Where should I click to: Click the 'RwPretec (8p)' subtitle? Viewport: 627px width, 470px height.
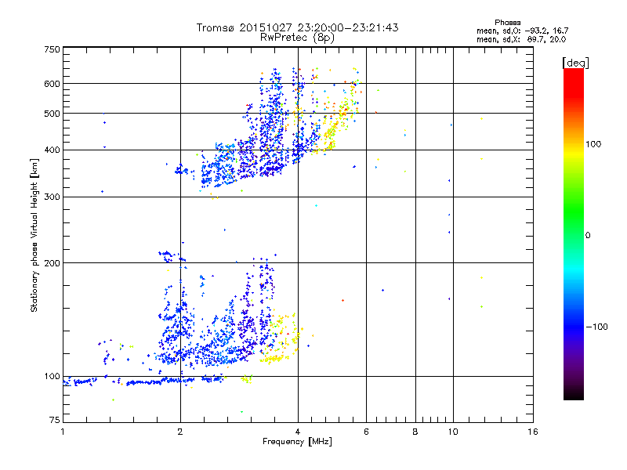tap(297, 38)
